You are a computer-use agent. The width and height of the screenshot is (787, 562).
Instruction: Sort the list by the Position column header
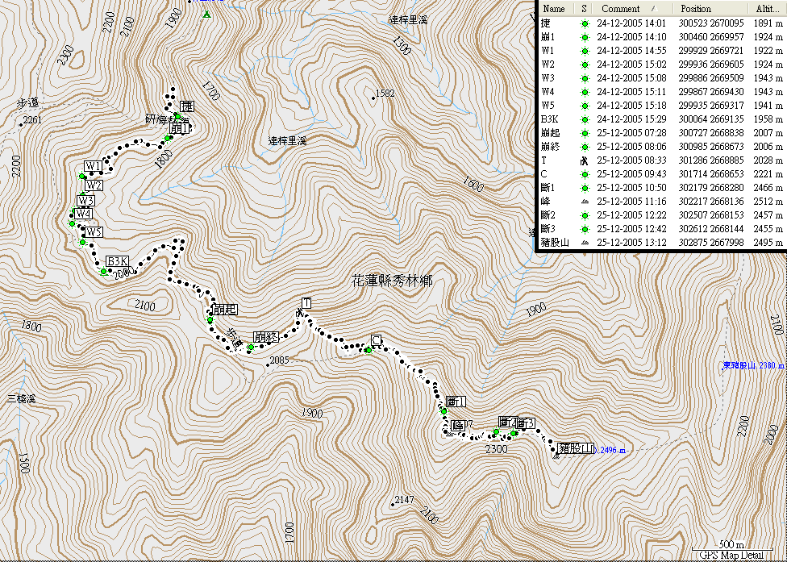696,8
